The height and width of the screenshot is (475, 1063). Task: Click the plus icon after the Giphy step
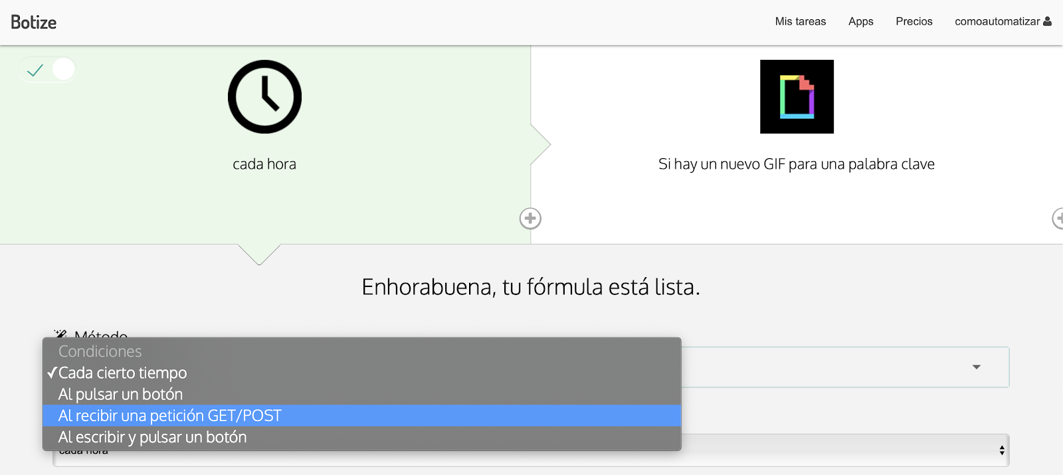tap(1058, 219)
